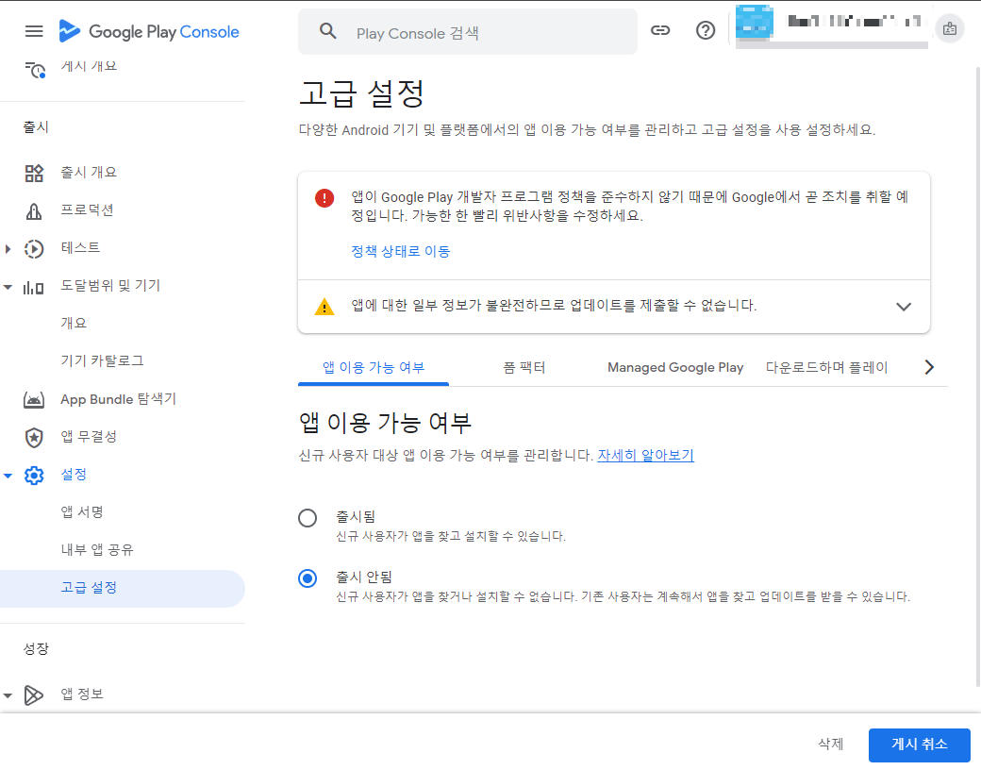Switch to 다운로드하며 플레이 tab
This screenshot has width=981, height=770.
(x=826, y=367)
